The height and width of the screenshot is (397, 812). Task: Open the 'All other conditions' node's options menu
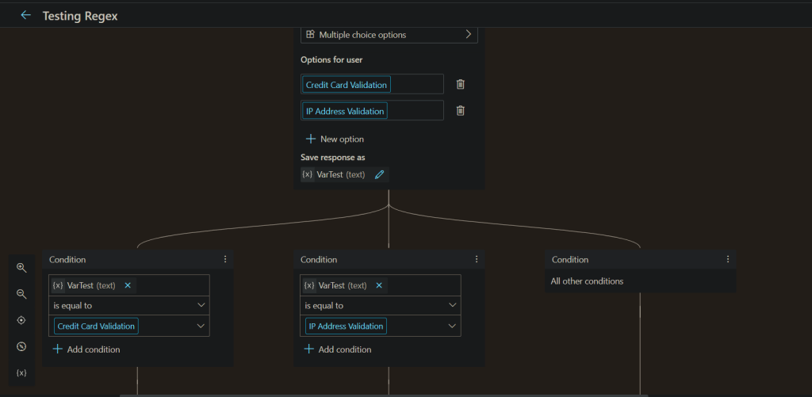tap(727, 259)
